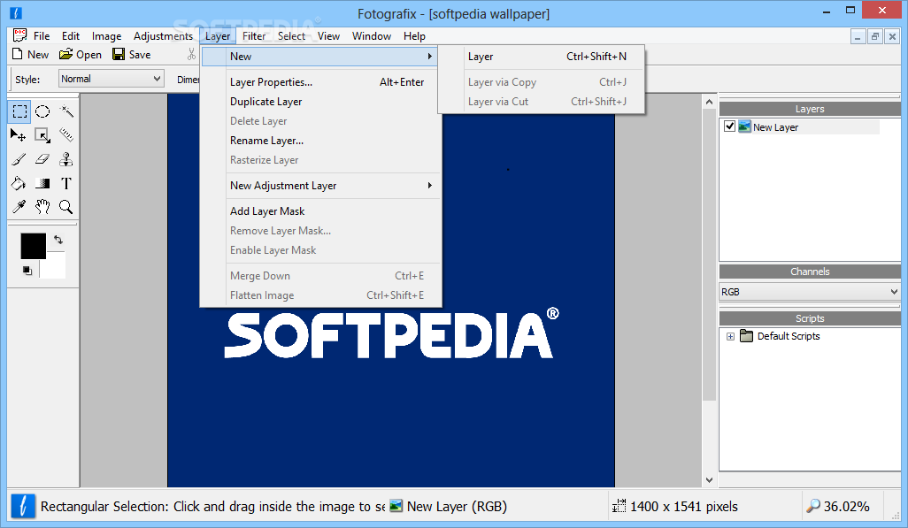Click the 36.02% zoom value in status bar

pos(846,507)
